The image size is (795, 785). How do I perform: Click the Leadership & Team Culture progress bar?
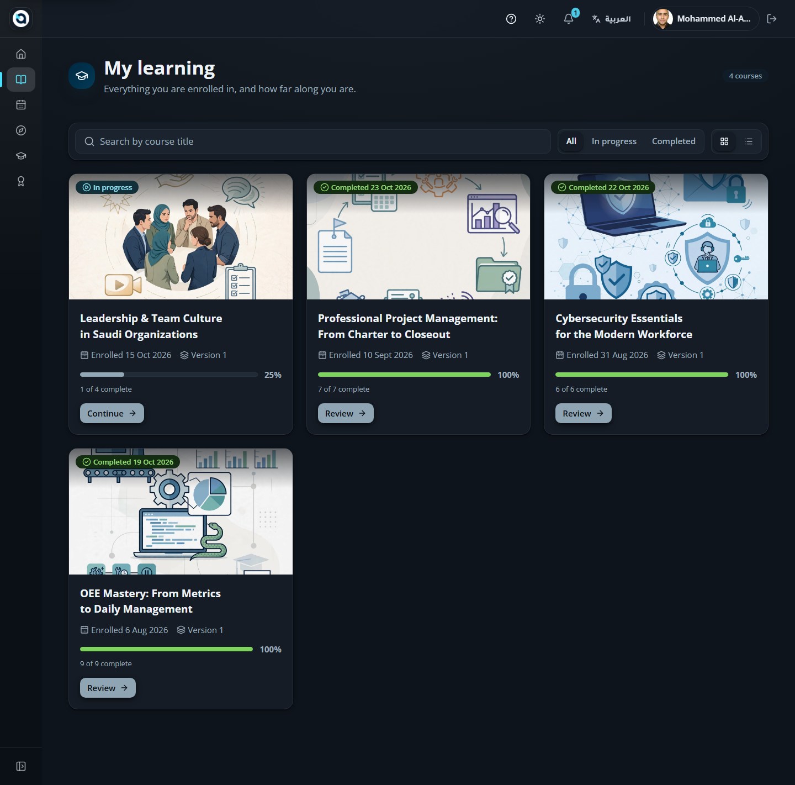click(x=169, y=375)
